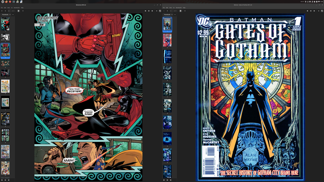Screen dimensions: 324x182
Task: Open the Wi-Fi network indicator in system tray
Action: [319, 2]
